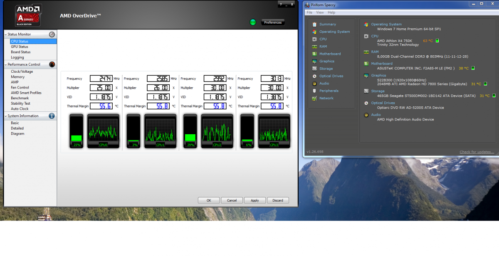Select AMD Smart Profiles
The image size is (499, 256).
coord(26,93)
